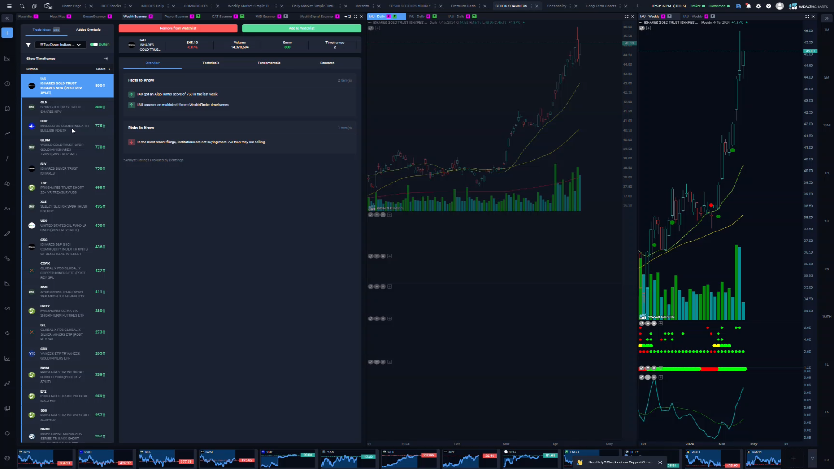
Task: Maximize the IAU Weekly chart panel
Action: click(x=807, y=17)
